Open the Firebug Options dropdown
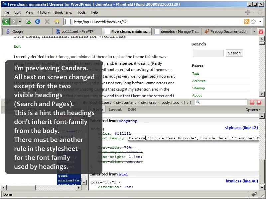This screenshot has height=199, width=266. [253, 110]
